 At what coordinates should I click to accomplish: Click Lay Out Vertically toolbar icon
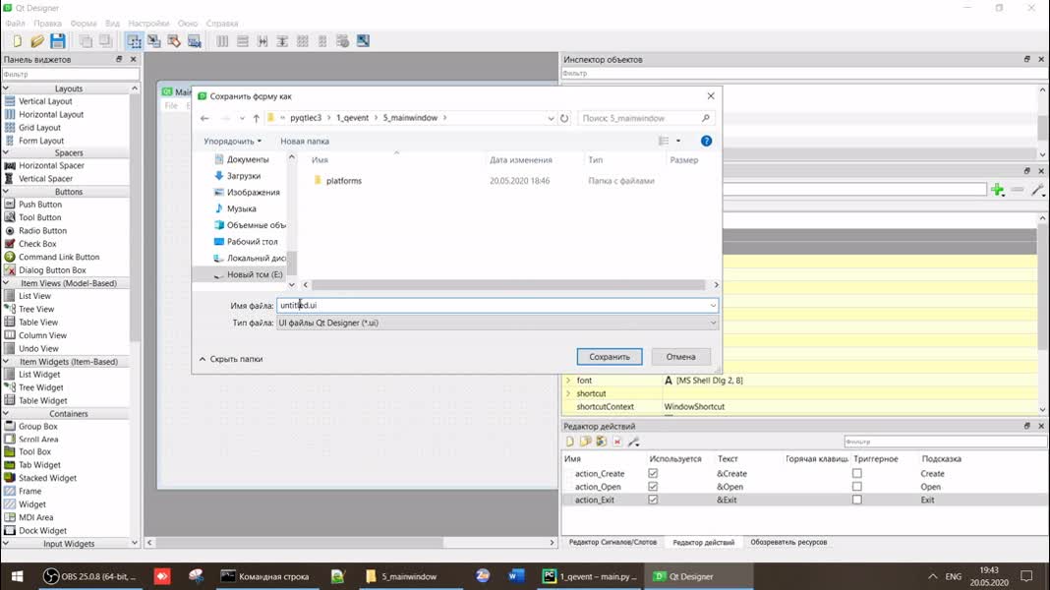tap(243, 41)
